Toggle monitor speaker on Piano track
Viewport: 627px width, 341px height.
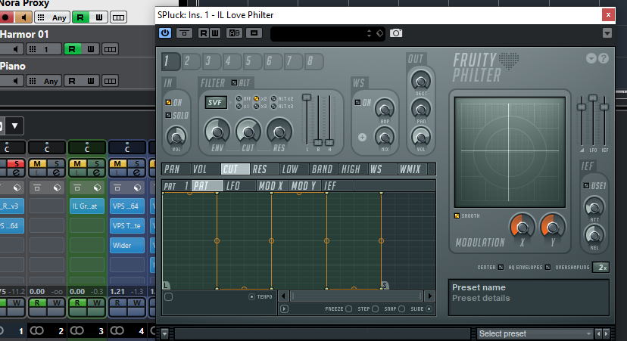click(16, 81)
